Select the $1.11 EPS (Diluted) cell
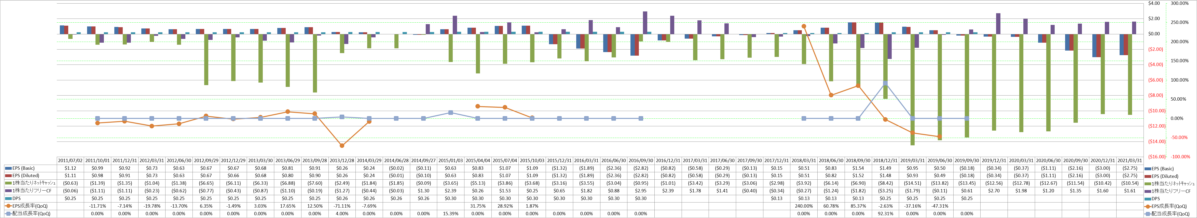Image resolution: width=1197 pixels, height=218 pixels. [x=70, y=176]
